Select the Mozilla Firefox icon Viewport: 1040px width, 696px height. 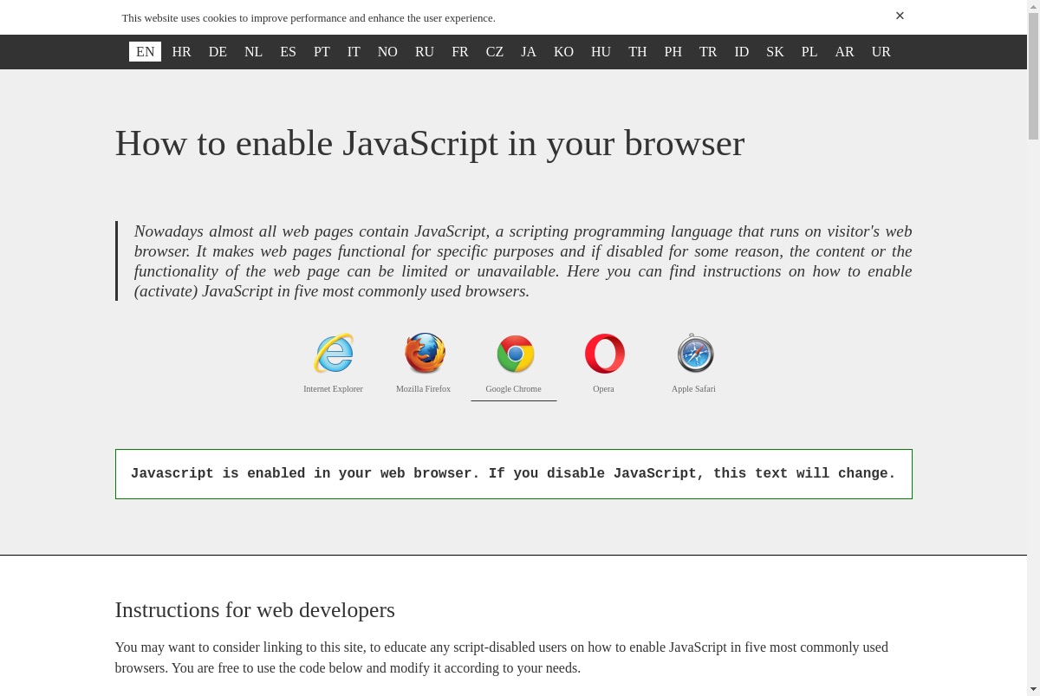[x=424, y=354]
